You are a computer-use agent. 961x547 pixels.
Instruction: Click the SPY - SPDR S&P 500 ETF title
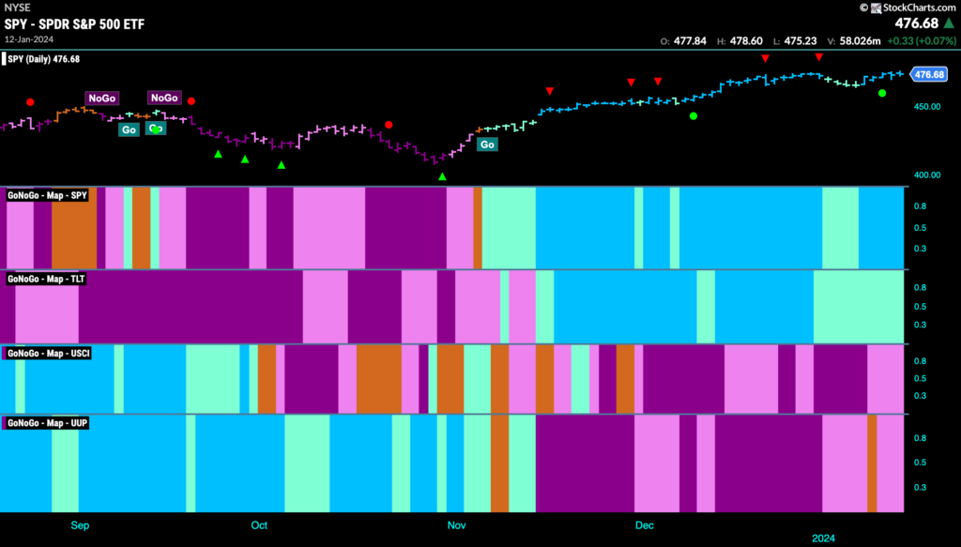tap(74, 24)
